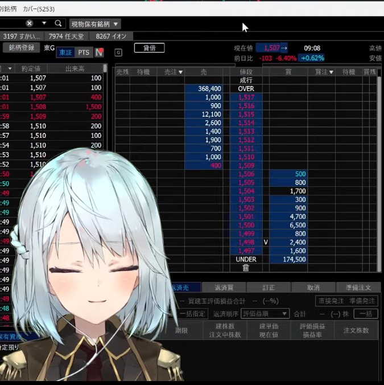Open search history dropdown arrow
The image size is (384, 385).
[44, 23]
